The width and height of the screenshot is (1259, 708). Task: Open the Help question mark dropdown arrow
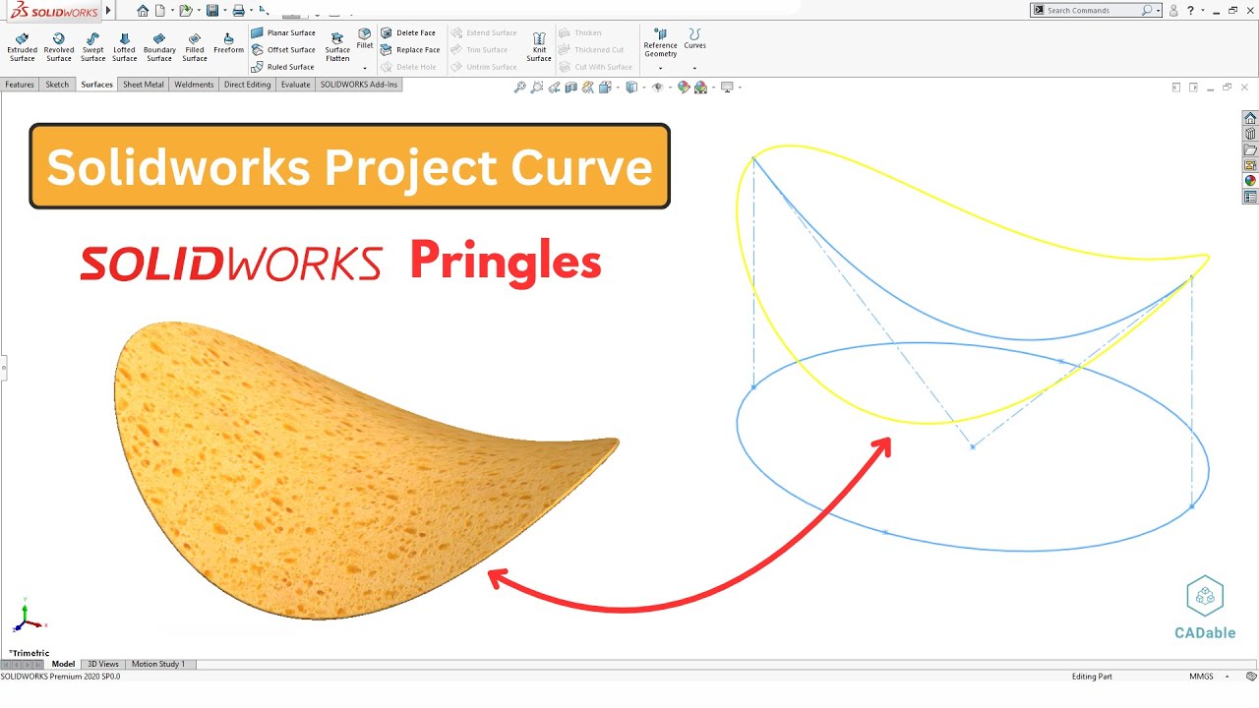coord(1201,11)
